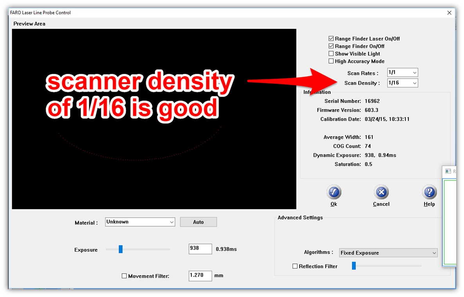
Task: Enable the Reflection Filter checkbox
Action: [295, 266]
